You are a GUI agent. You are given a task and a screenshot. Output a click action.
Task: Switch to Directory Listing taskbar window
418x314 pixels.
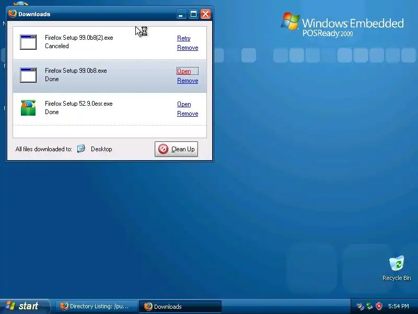coord(96,306)
